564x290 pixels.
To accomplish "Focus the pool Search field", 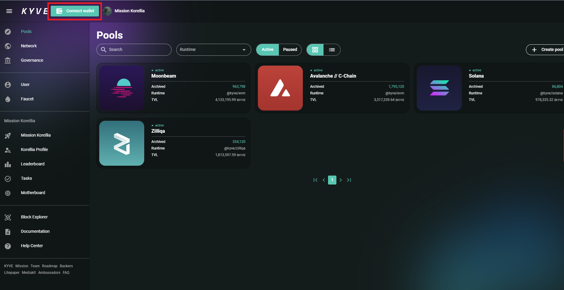I will [x=134, y=50].
